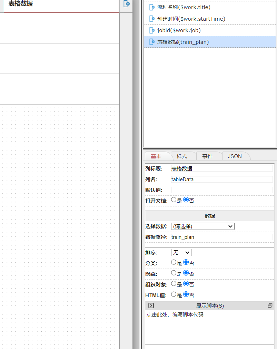Image resolution: width=277 pixels, height=349 pixels.
Task: Select 流程名称($work.title) in the column list
Action: pos(210,7)
